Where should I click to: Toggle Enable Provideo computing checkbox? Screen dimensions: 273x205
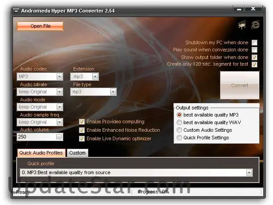click(82, 121)
